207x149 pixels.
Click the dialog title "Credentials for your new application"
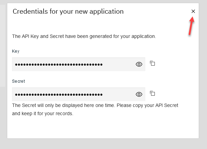pos(68,11)
